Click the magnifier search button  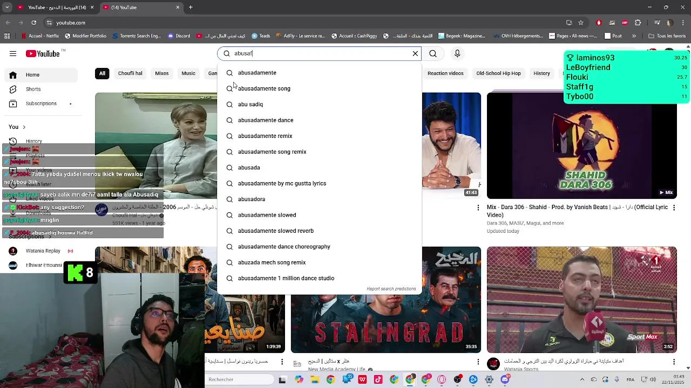tap(433, 53)
